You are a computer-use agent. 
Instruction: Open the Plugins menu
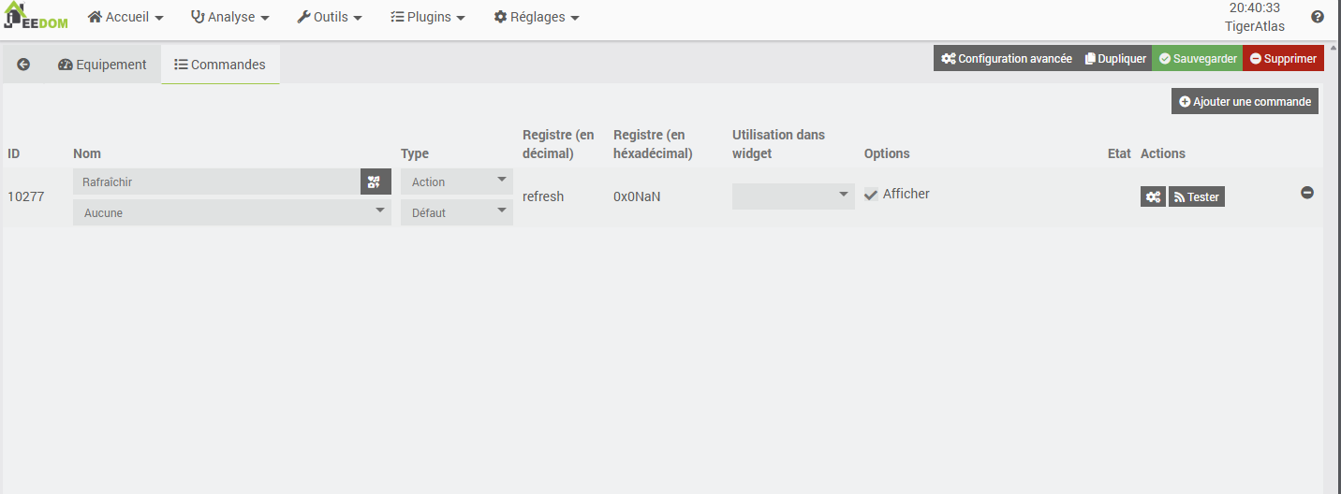pyautogui.click(x=427, y=17)
